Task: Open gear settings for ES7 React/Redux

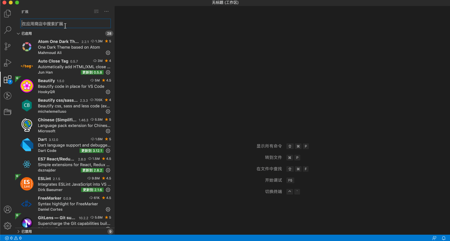Action: pos(108,170)
